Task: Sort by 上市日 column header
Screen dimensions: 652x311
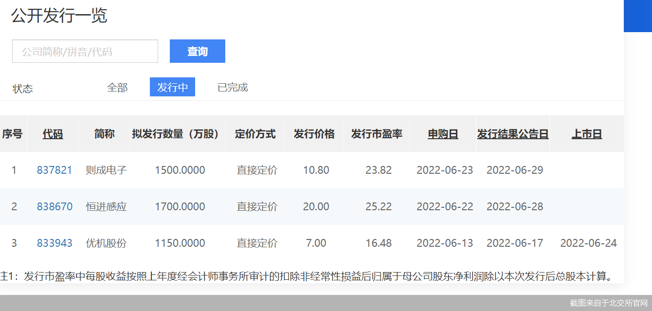Action: (587, 134)
